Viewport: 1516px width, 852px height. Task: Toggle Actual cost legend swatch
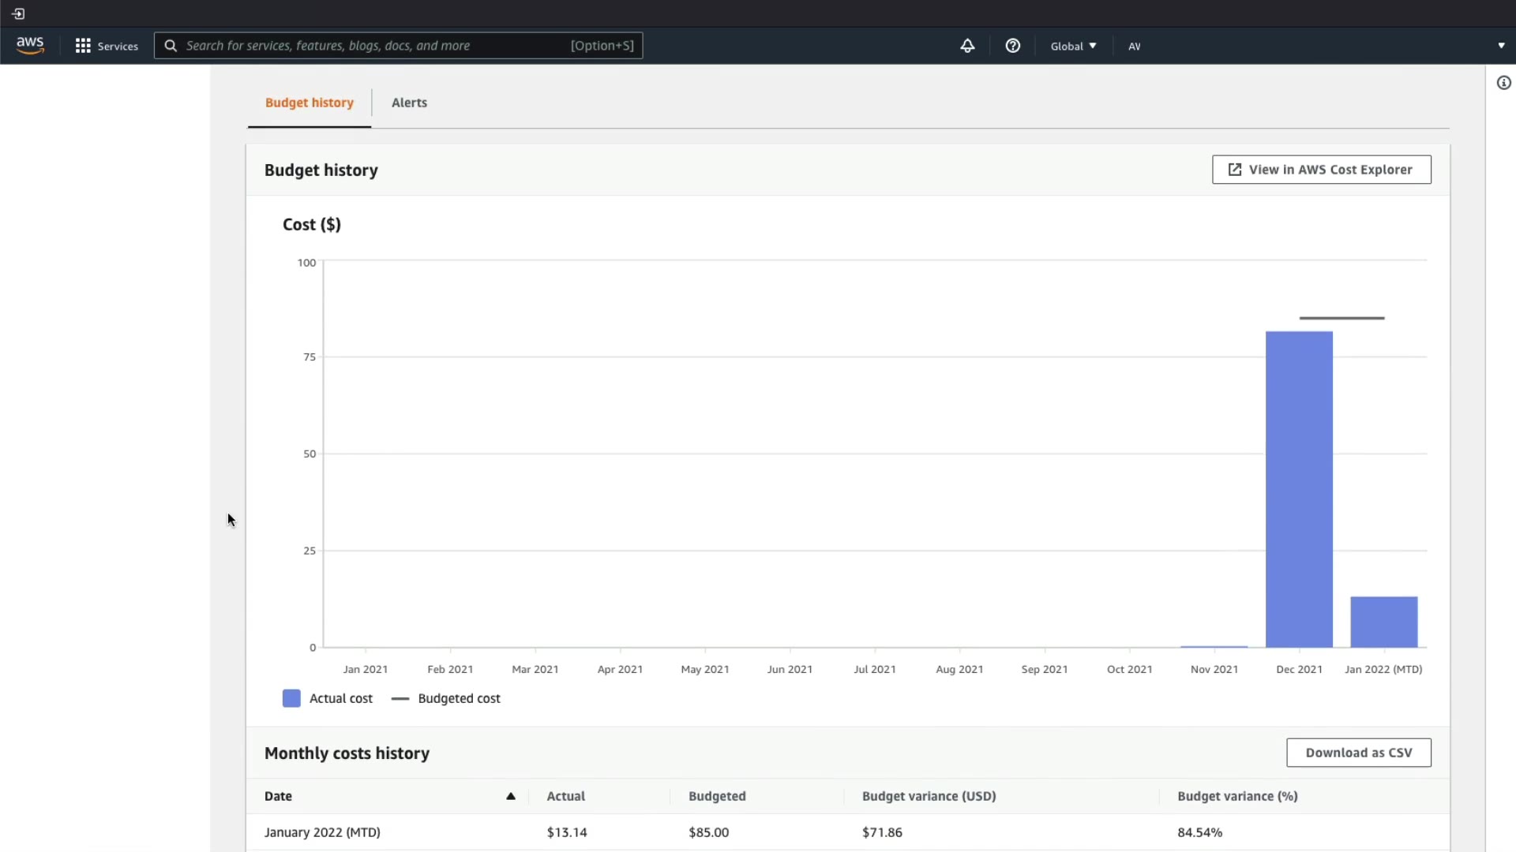(291, 698)
